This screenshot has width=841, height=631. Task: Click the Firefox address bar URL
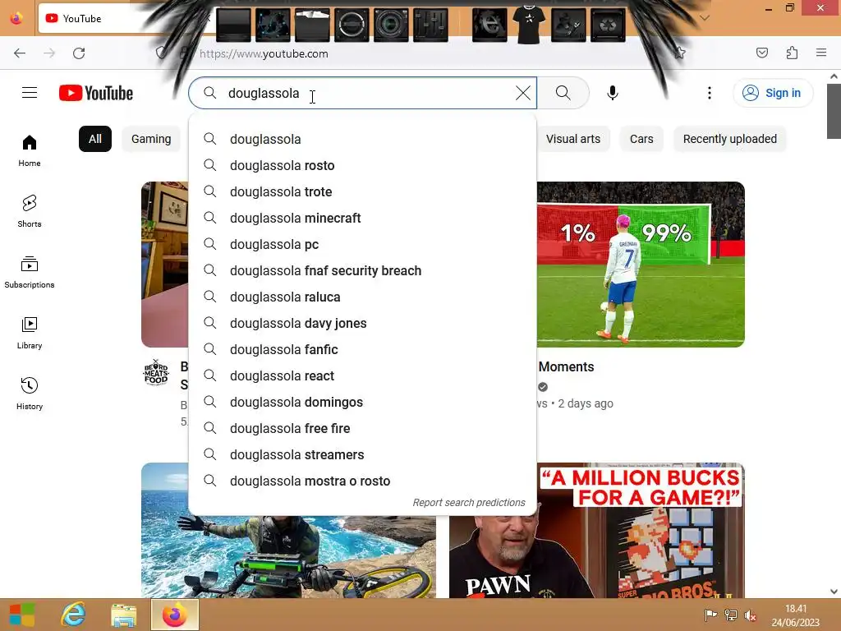(x=264, y=53)
